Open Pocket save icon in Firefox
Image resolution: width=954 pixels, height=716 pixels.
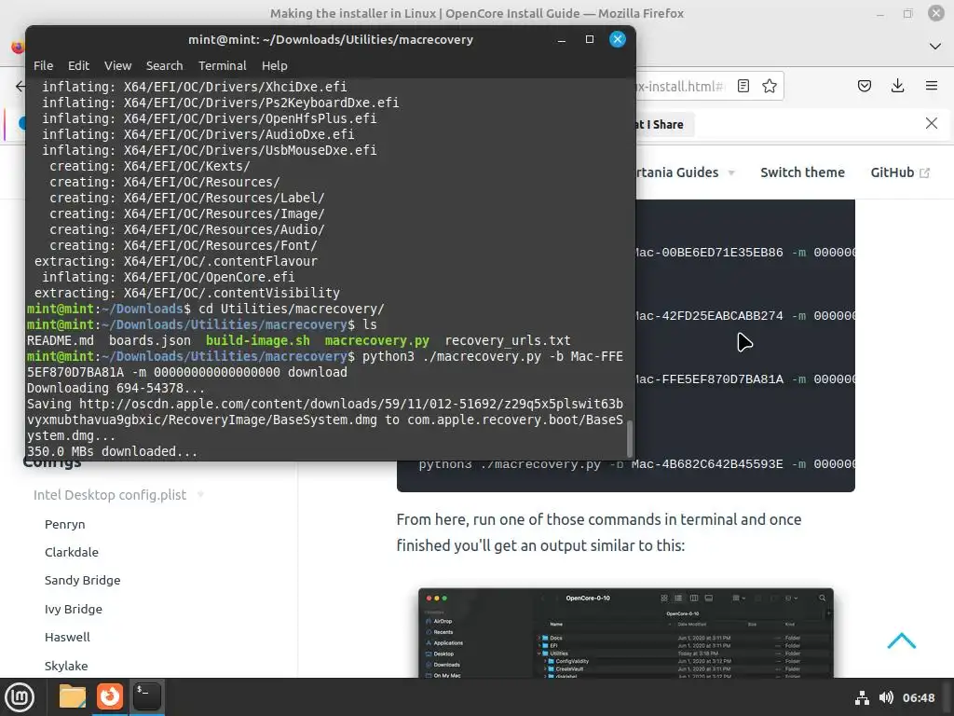(864, 86)
